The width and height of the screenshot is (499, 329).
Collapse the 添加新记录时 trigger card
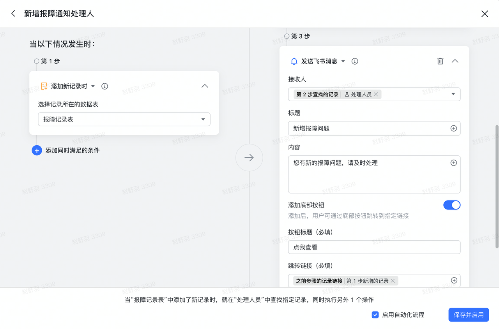point(205,86)
